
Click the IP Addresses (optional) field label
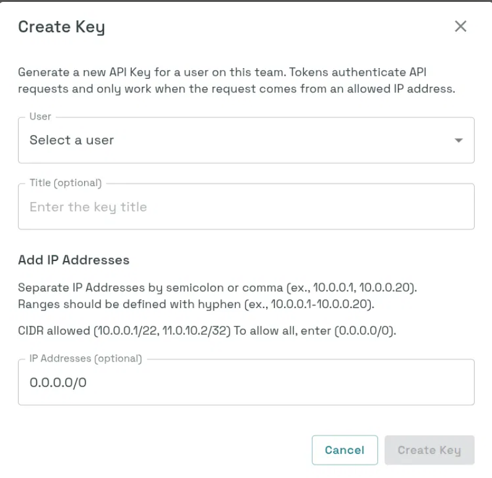[x=85, y=358]
